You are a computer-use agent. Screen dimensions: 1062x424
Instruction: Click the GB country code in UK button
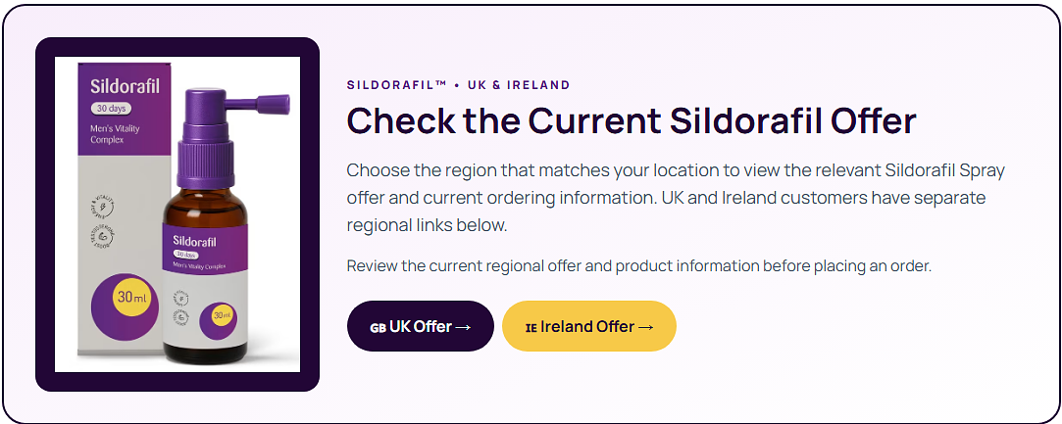(x=378, y=327)
